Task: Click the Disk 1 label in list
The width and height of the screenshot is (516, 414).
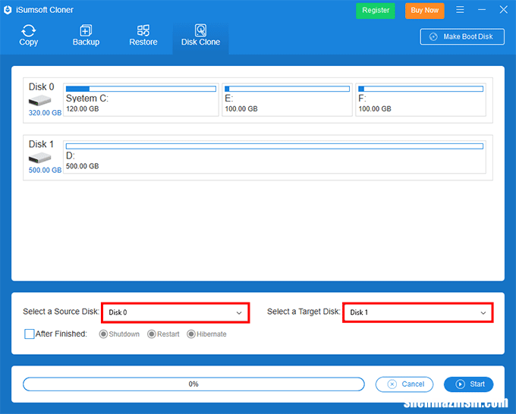Action: point(41,144)
